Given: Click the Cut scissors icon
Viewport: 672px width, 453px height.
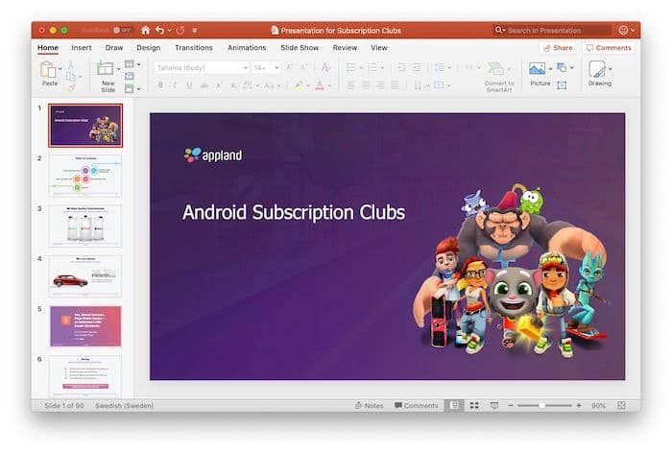Looking at the screenshot, I should 71,65.
